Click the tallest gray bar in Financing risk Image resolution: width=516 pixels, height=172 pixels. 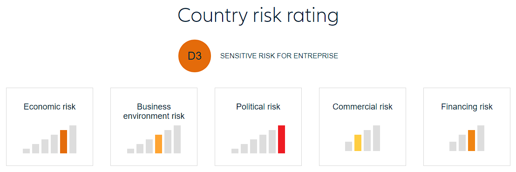coord(481,138)
